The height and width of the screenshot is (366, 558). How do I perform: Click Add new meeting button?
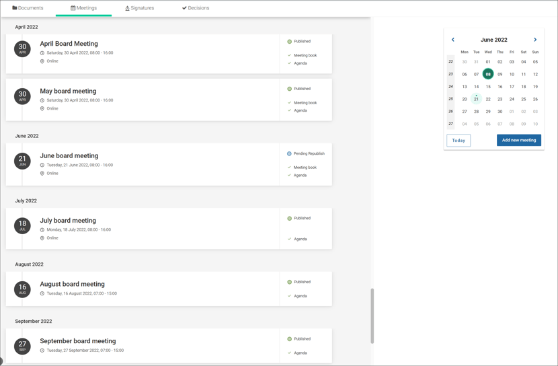pos(519,140)
